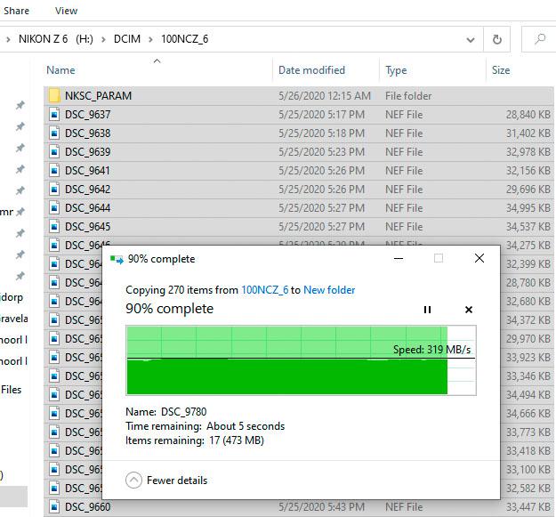Select NEF file icon for DSC_9644
Image resolution: width=556 pixels, height=517 pixels.
[54, 208]
